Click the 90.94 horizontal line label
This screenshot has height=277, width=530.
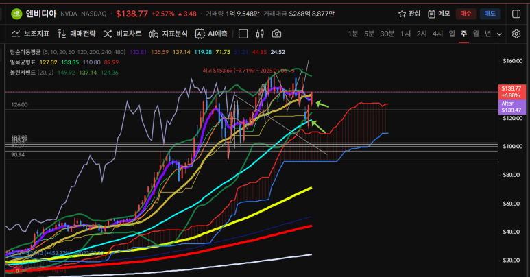tap(18, 155)
